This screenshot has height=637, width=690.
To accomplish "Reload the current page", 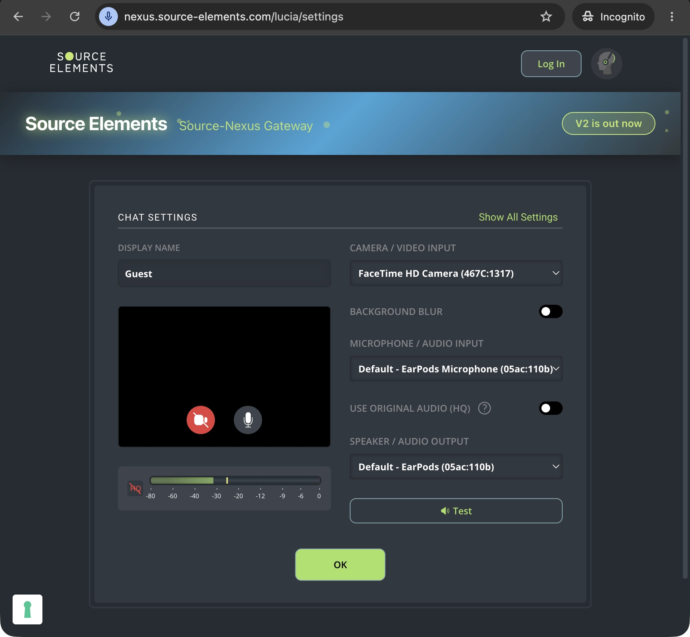I will [x=75, y=17].
